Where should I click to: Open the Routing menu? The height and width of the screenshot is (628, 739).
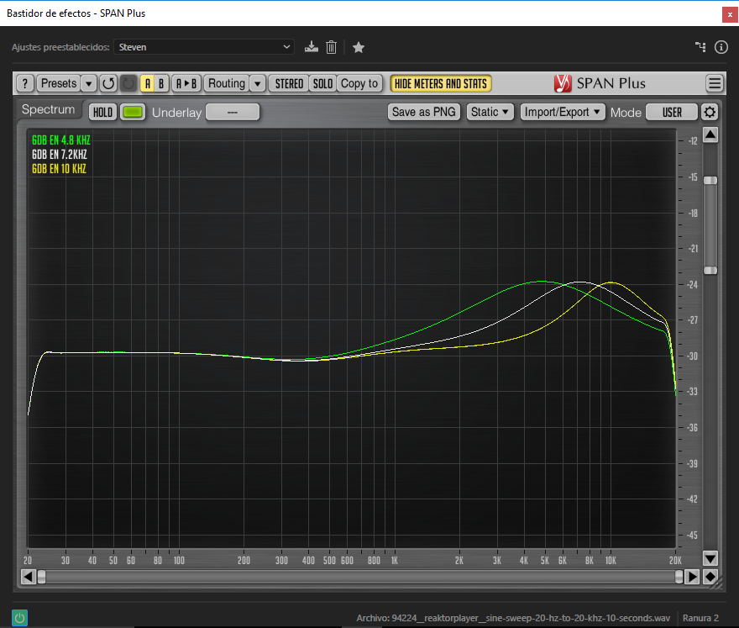[x=227, y=83]
